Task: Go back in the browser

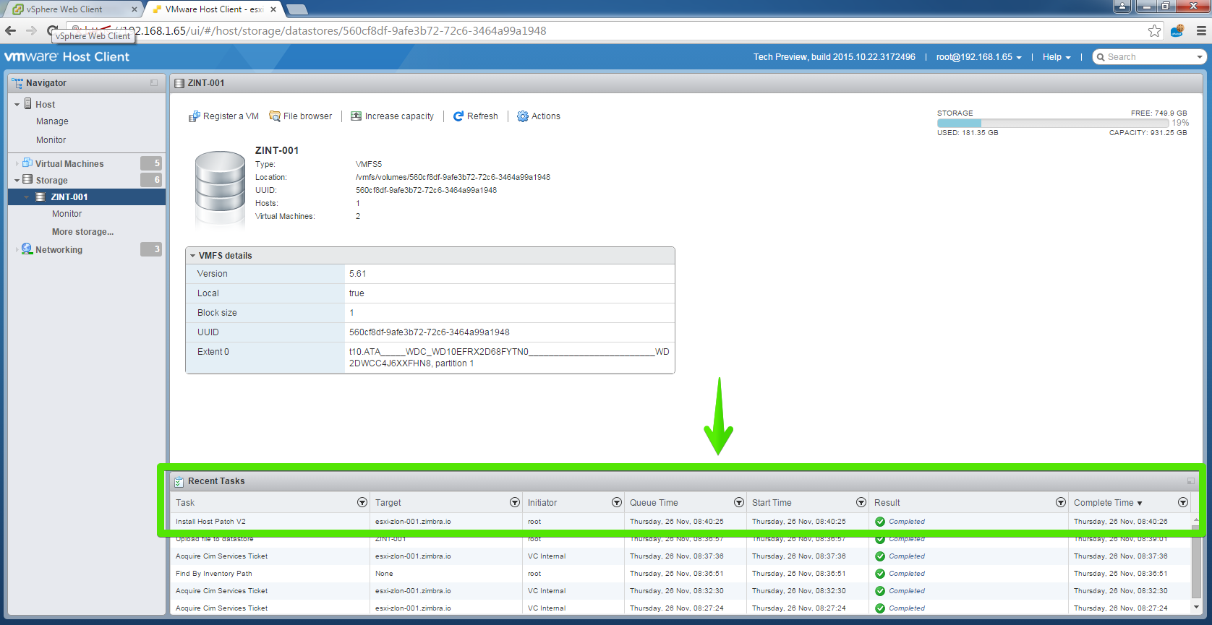Action: (10, 30)
